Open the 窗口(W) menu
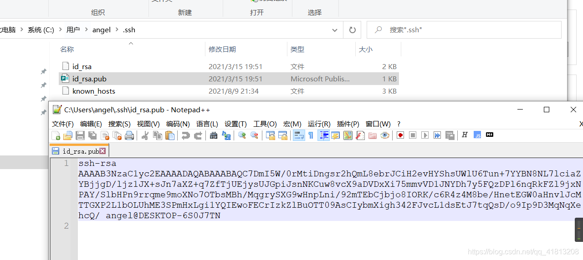The width and height of the screenshot is (583, 260). (378, 124)
